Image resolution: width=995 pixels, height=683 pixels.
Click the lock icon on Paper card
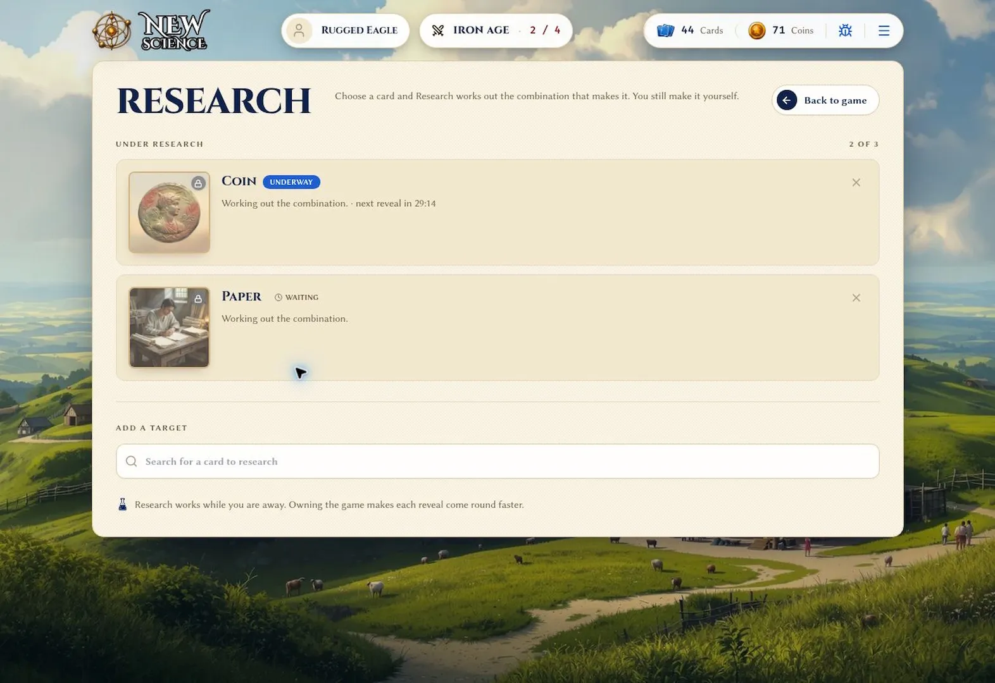(198, 298)
